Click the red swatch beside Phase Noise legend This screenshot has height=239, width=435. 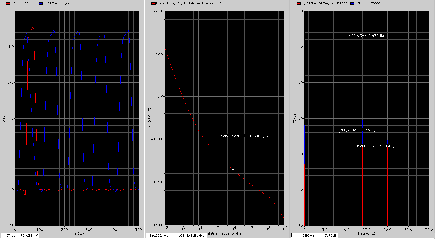click(153, 4)
